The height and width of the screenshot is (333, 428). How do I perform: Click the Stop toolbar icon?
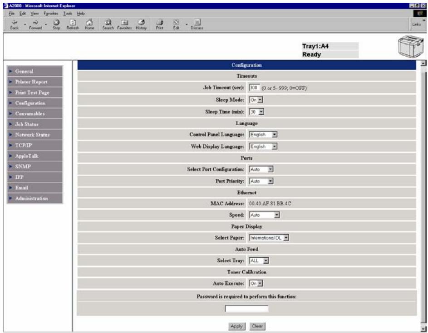tap(56, 24)
